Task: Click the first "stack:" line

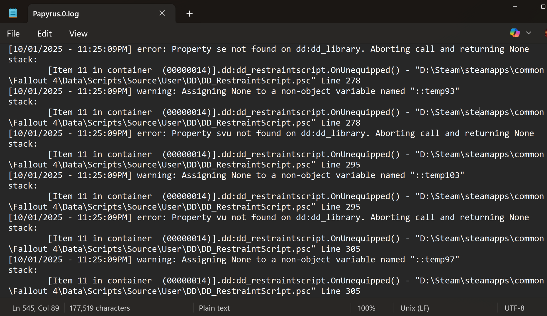Action: point(23,60)
